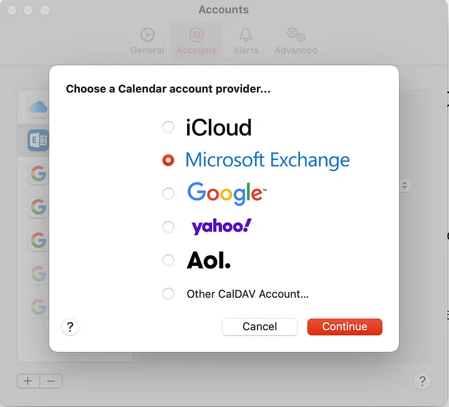Remove account with minus button
This screenshot has height=407, width=449.
click(51, 381)
